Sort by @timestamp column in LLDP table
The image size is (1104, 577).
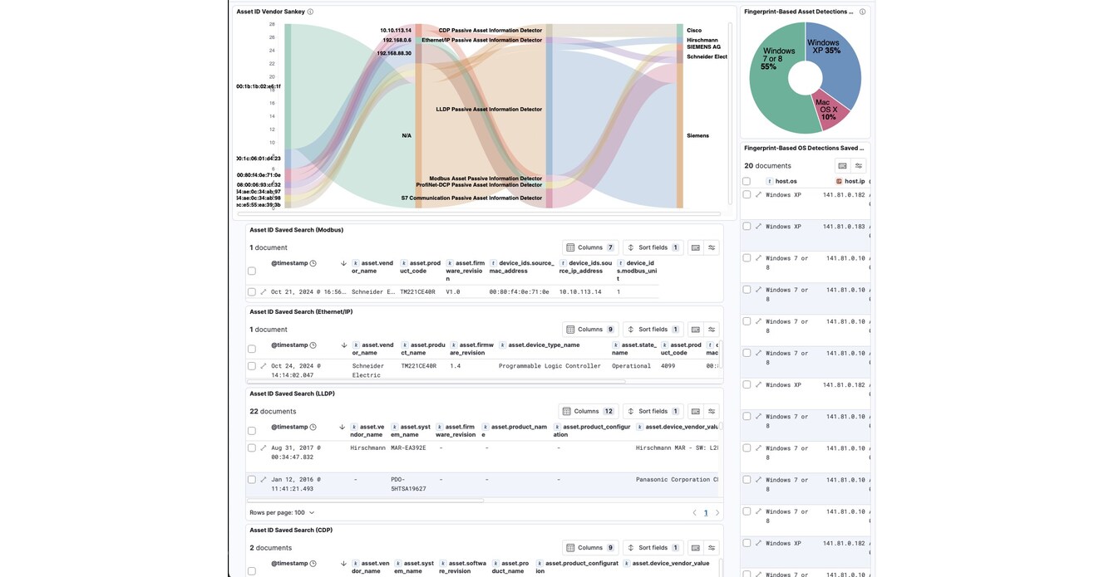pos(289,427)
